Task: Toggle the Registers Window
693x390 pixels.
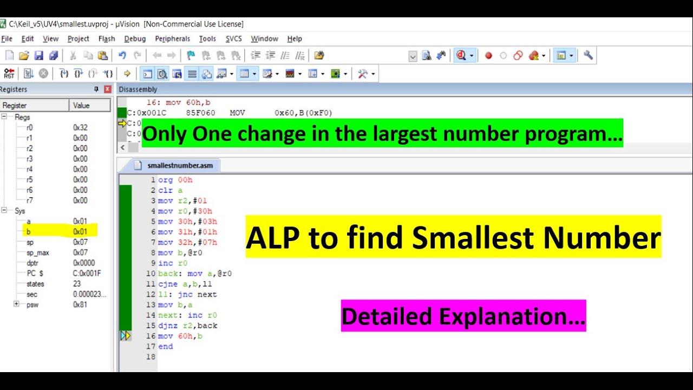Action: click(x=192, y=74)
